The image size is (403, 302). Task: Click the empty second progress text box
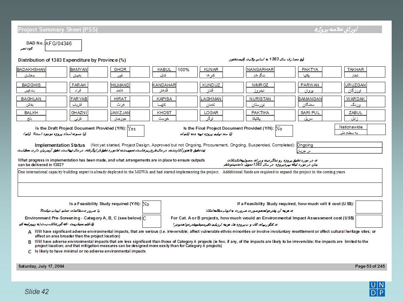click(x=200, y=190)
